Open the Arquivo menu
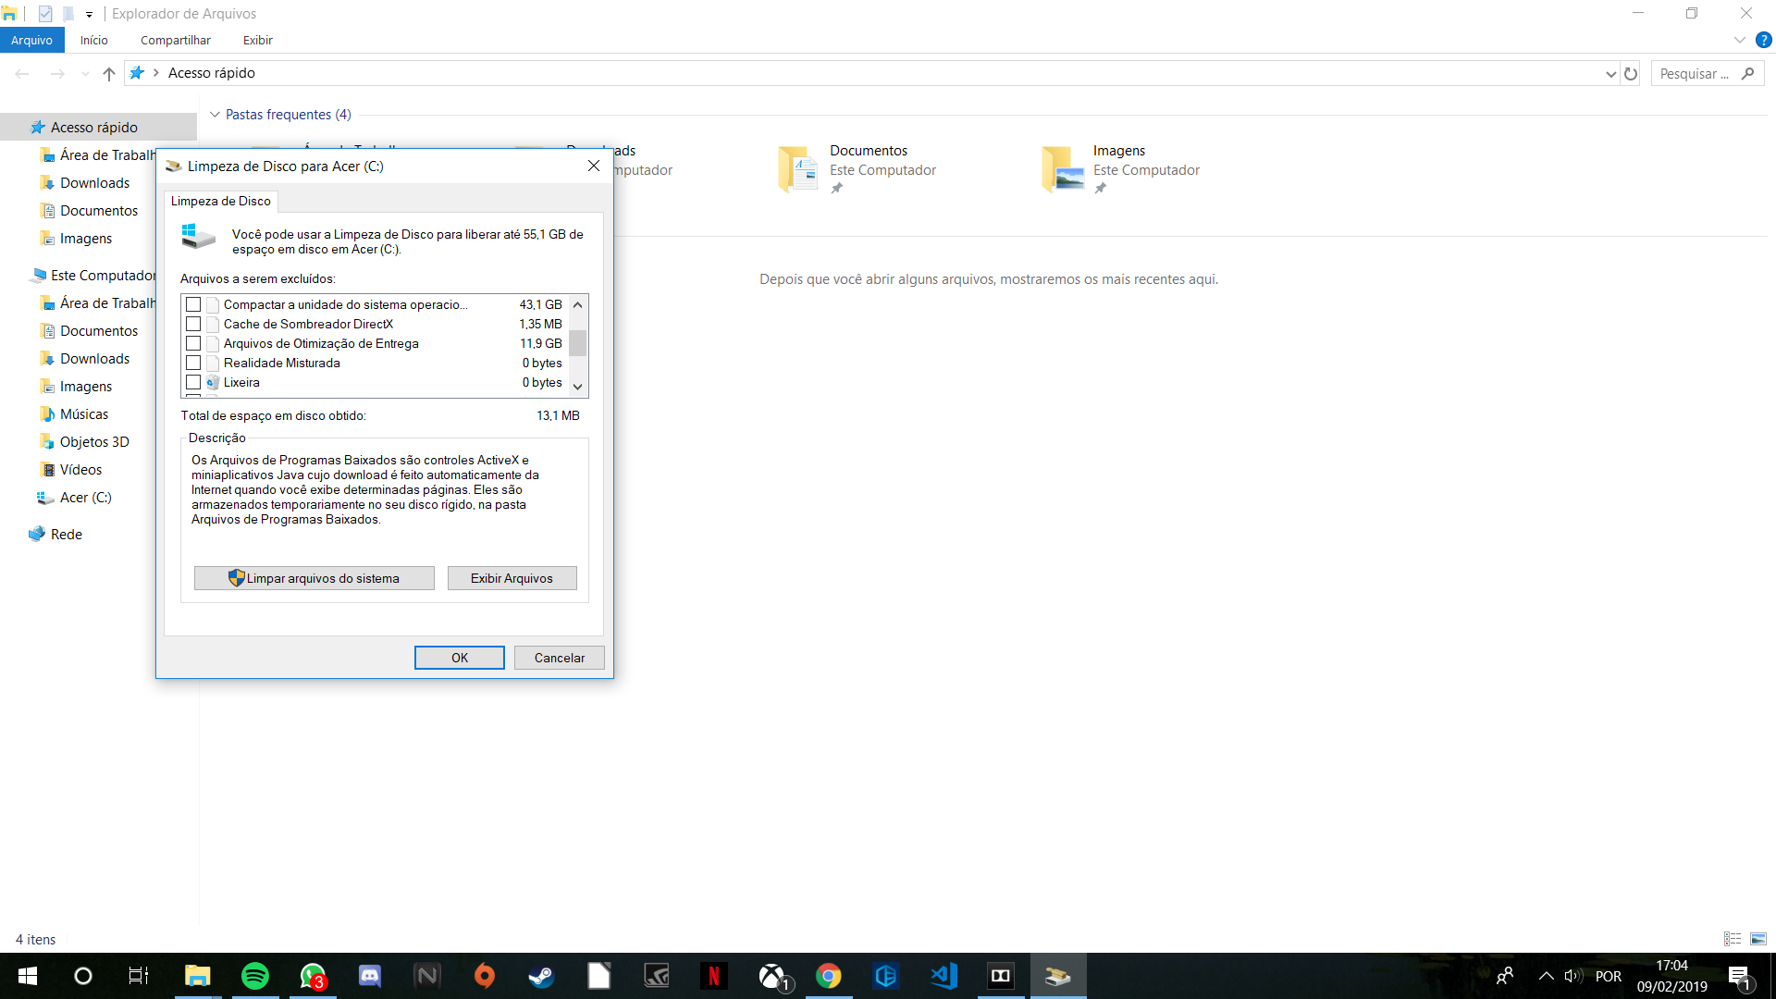 [32, 40]
